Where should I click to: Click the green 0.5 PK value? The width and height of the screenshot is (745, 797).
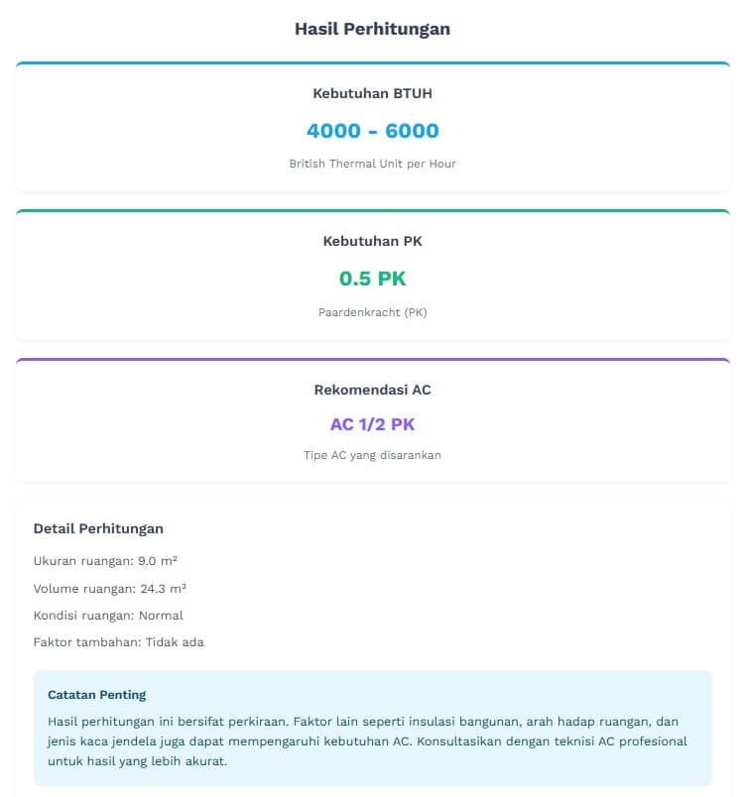pyautogui.click(x=372, y=279)
